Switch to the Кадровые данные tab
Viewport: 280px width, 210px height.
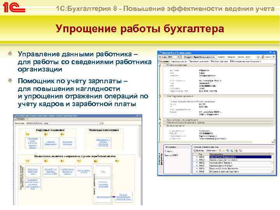(179, 61)
